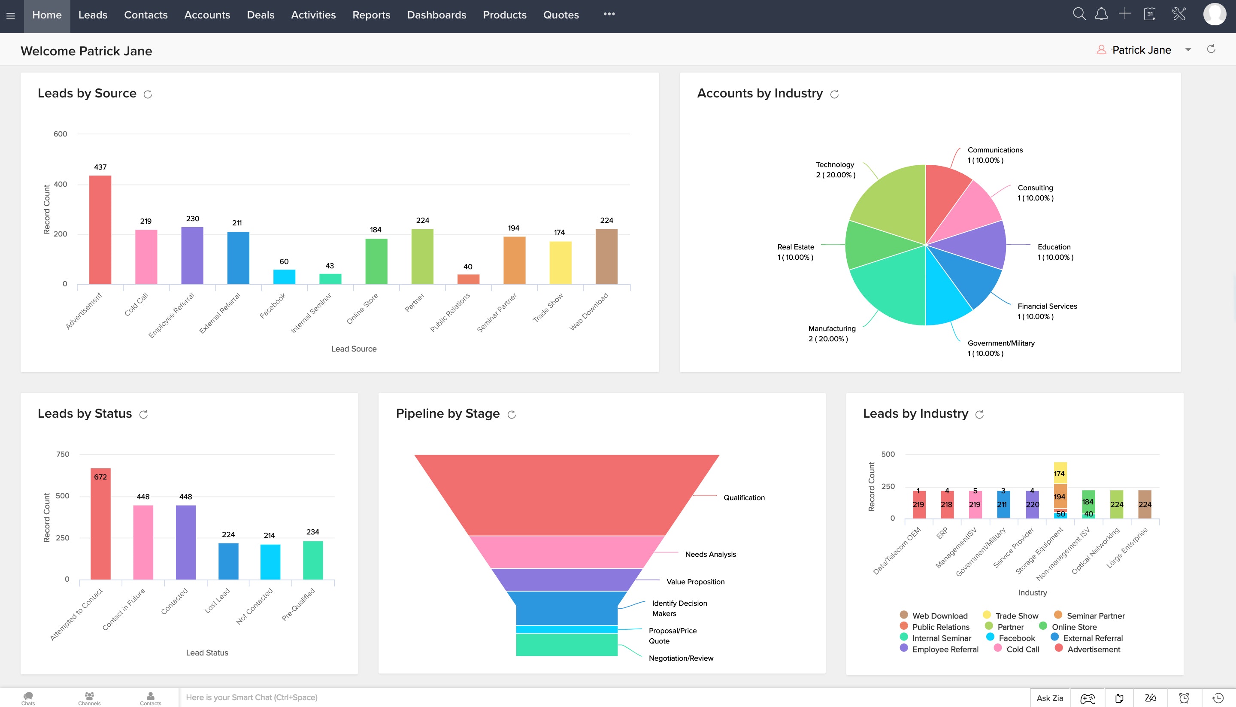Screen dimensions: 1236x707
Task: Click the Dashboards navigation item
Action: pyautogui.click(x=436, y=15)
